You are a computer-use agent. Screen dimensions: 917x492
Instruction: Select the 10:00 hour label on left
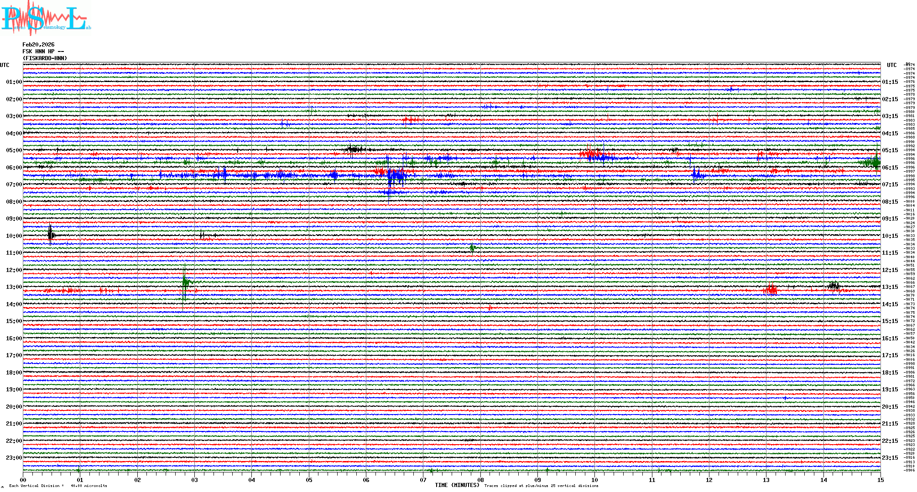pyautogui.click(x=14, y=236)
